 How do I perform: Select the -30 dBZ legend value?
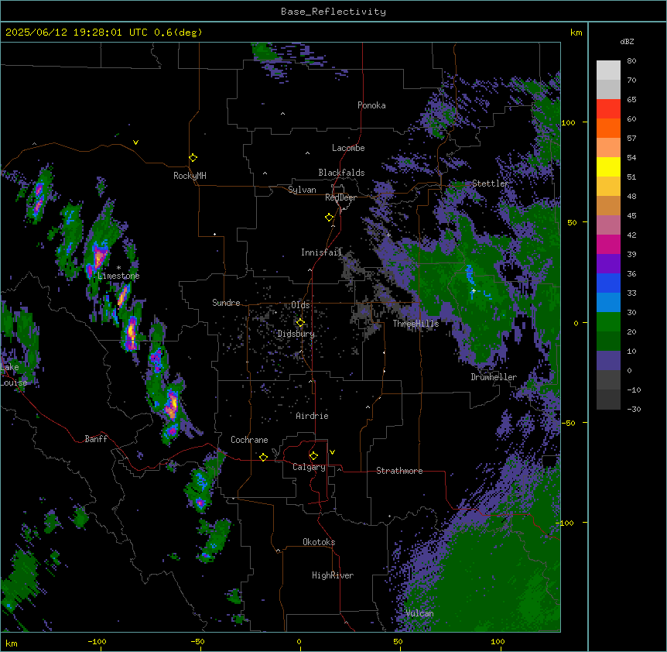(634, 409)
